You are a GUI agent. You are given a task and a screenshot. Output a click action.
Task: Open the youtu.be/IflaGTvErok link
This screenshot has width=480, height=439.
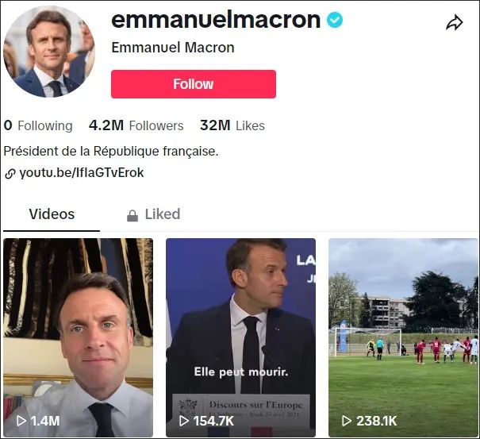click(81, 172)
